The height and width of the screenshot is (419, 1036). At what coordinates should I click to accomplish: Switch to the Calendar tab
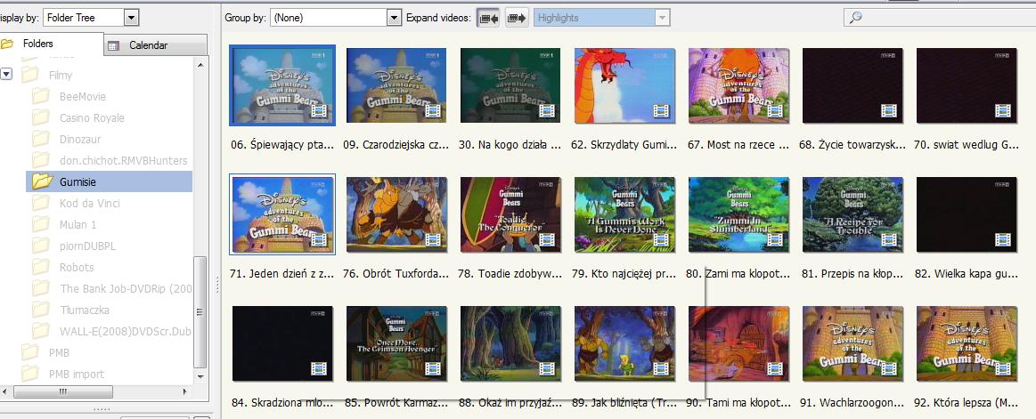(155, 45)
